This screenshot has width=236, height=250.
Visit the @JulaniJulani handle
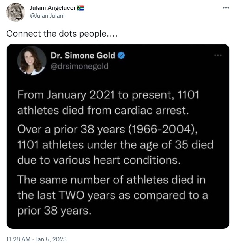(x=47, y=16)
